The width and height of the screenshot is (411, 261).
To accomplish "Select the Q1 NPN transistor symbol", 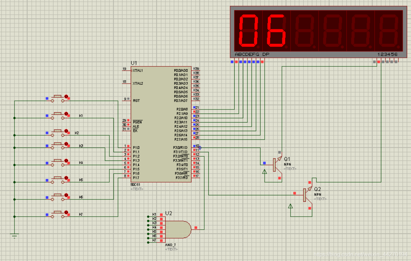I will pyautogui.click(x=277, y=165).
